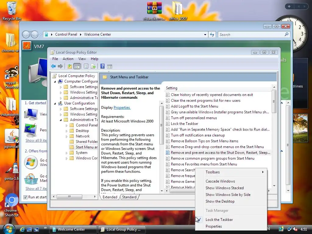Click the tree pane horizontal scrollbar thumb
The width and height of the screenshot is (312, 234).
tap(69, 197)
